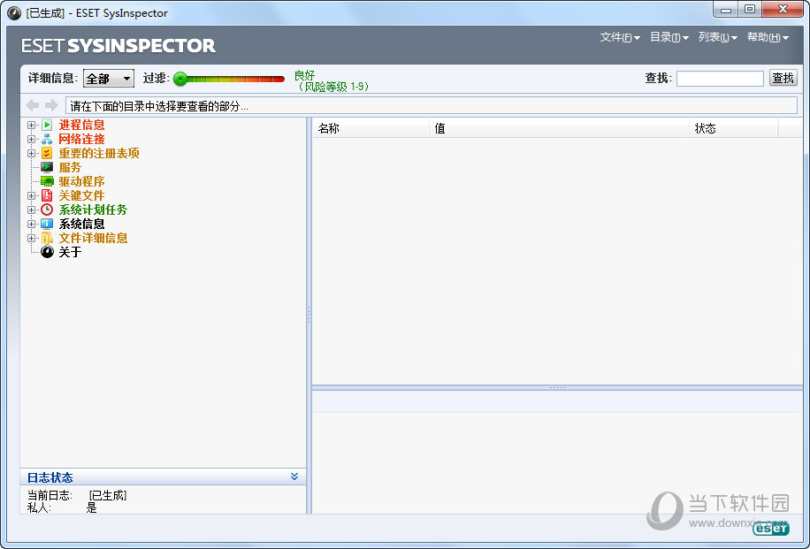
Task: Sort by the 状态 column header
Action: 734,128
